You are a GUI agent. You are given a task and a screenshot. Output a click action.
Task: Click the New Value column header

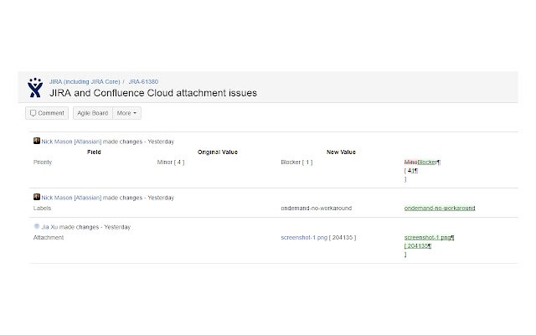341,152
